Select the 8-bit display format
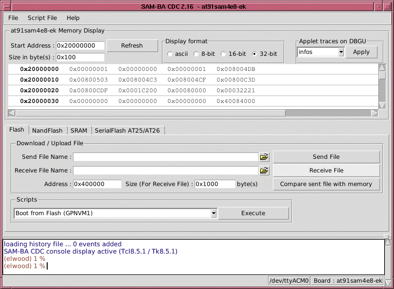The height and width of the screenshot is (289, 394). tap(197, 54)
